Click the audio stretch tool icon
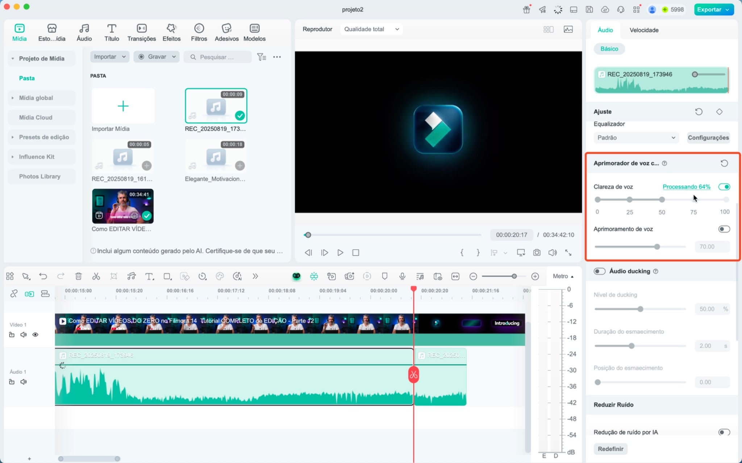 click(x=131, y=276)
